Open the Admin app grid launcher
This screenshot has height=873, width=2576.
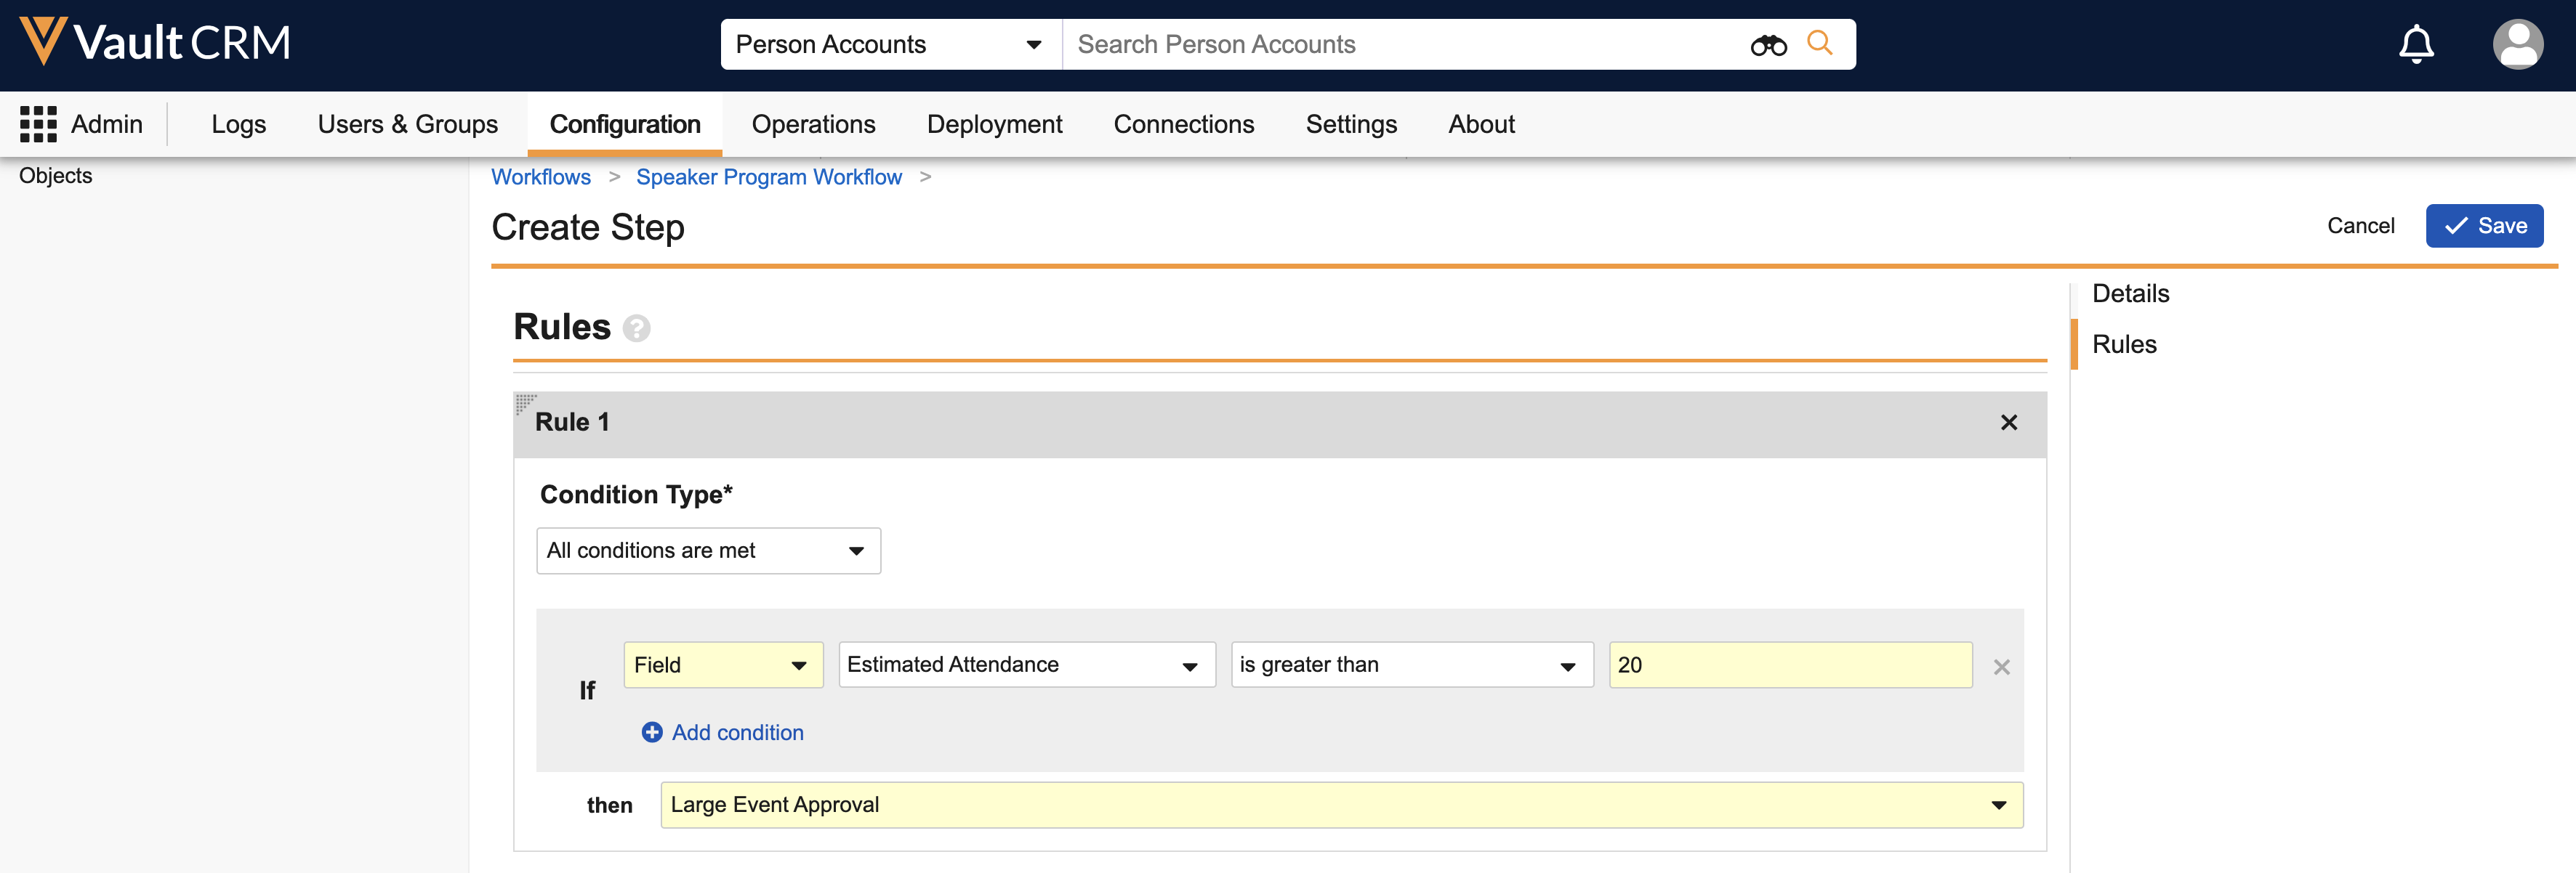38,124
